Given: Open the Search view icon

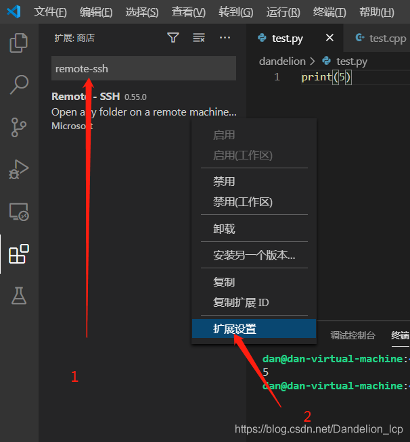Looking at the screenshot, I should tap(19, 84).
